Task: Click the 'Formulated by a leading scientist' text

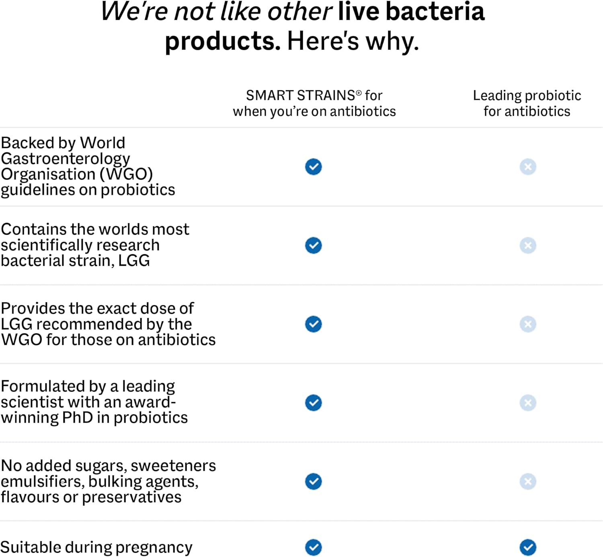Action: (x=94, y=402)
